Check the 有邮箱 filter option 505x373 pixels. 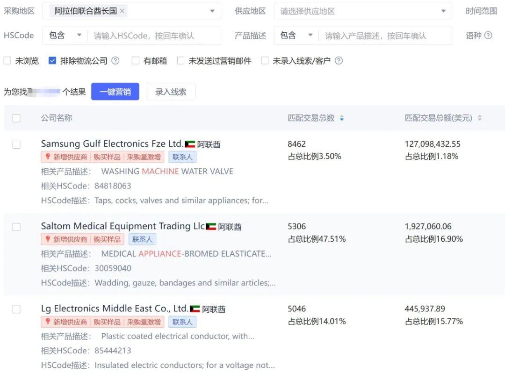click(x=135, y=60)
